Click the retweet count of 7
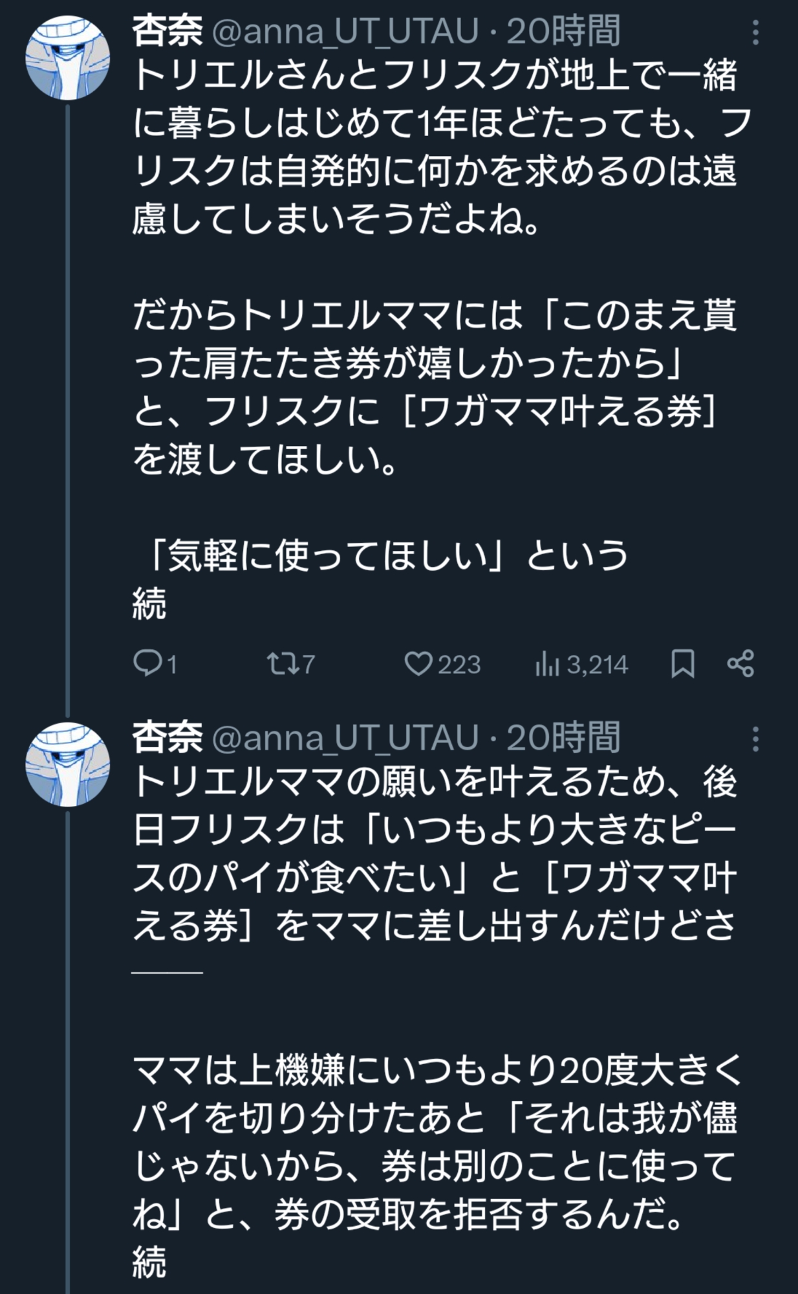798x1294 pixels. pyautogui.click(x=308, y=665)
